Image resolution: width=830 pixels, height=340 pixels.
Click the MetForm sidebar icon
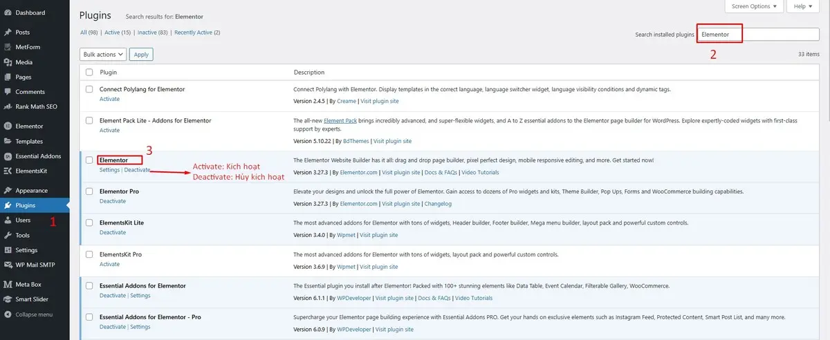[8, 47]
